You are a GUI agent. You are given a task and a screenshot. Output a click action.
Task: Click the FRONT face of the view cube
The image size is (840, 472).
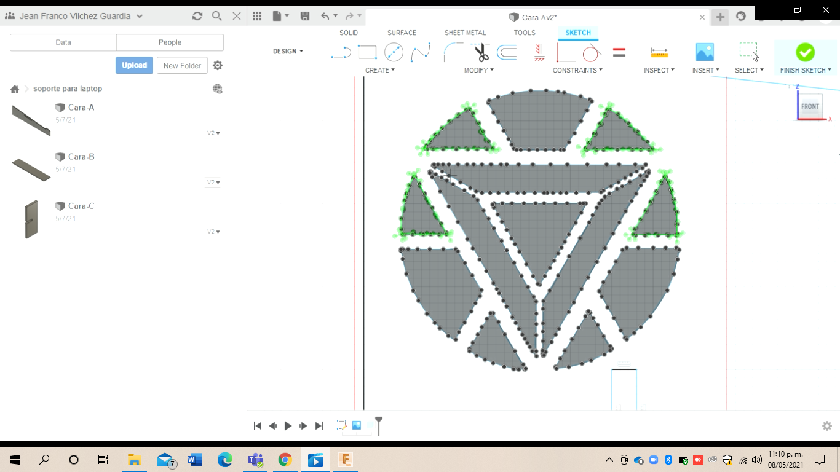point(810,107)
